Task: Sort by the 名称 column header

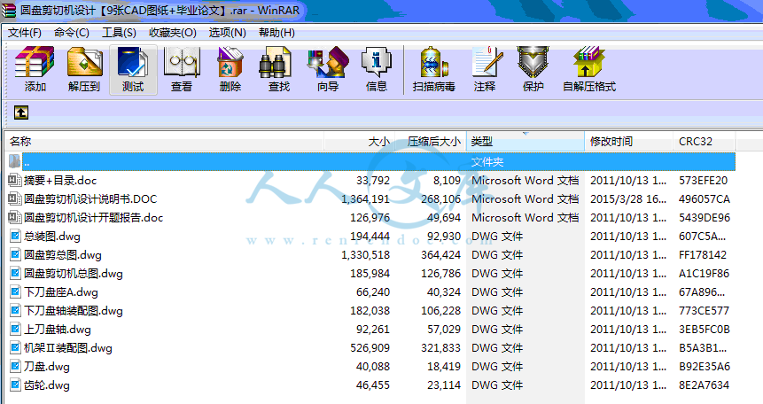Action: tap(165, 141)
